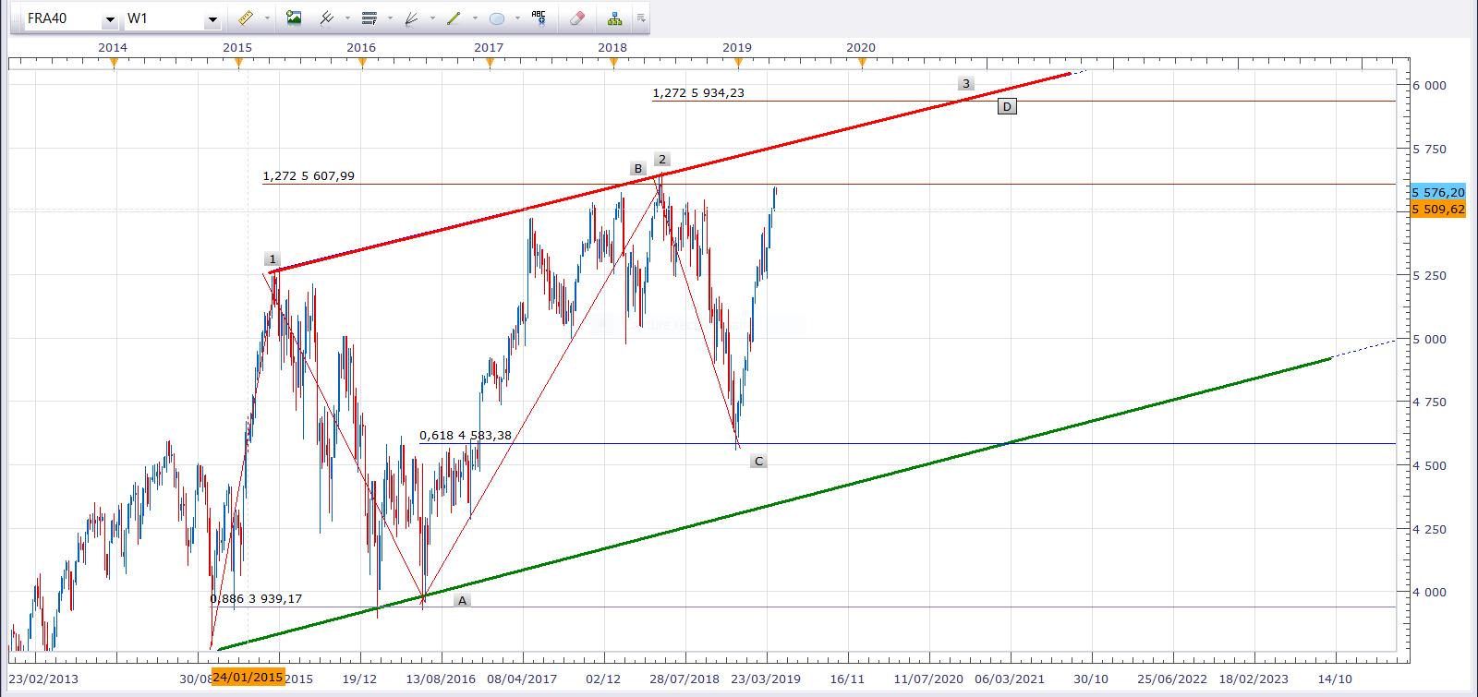Click the W1 timeframe input field
This screenshot has height=697, width=1478.
pos(164,18)
